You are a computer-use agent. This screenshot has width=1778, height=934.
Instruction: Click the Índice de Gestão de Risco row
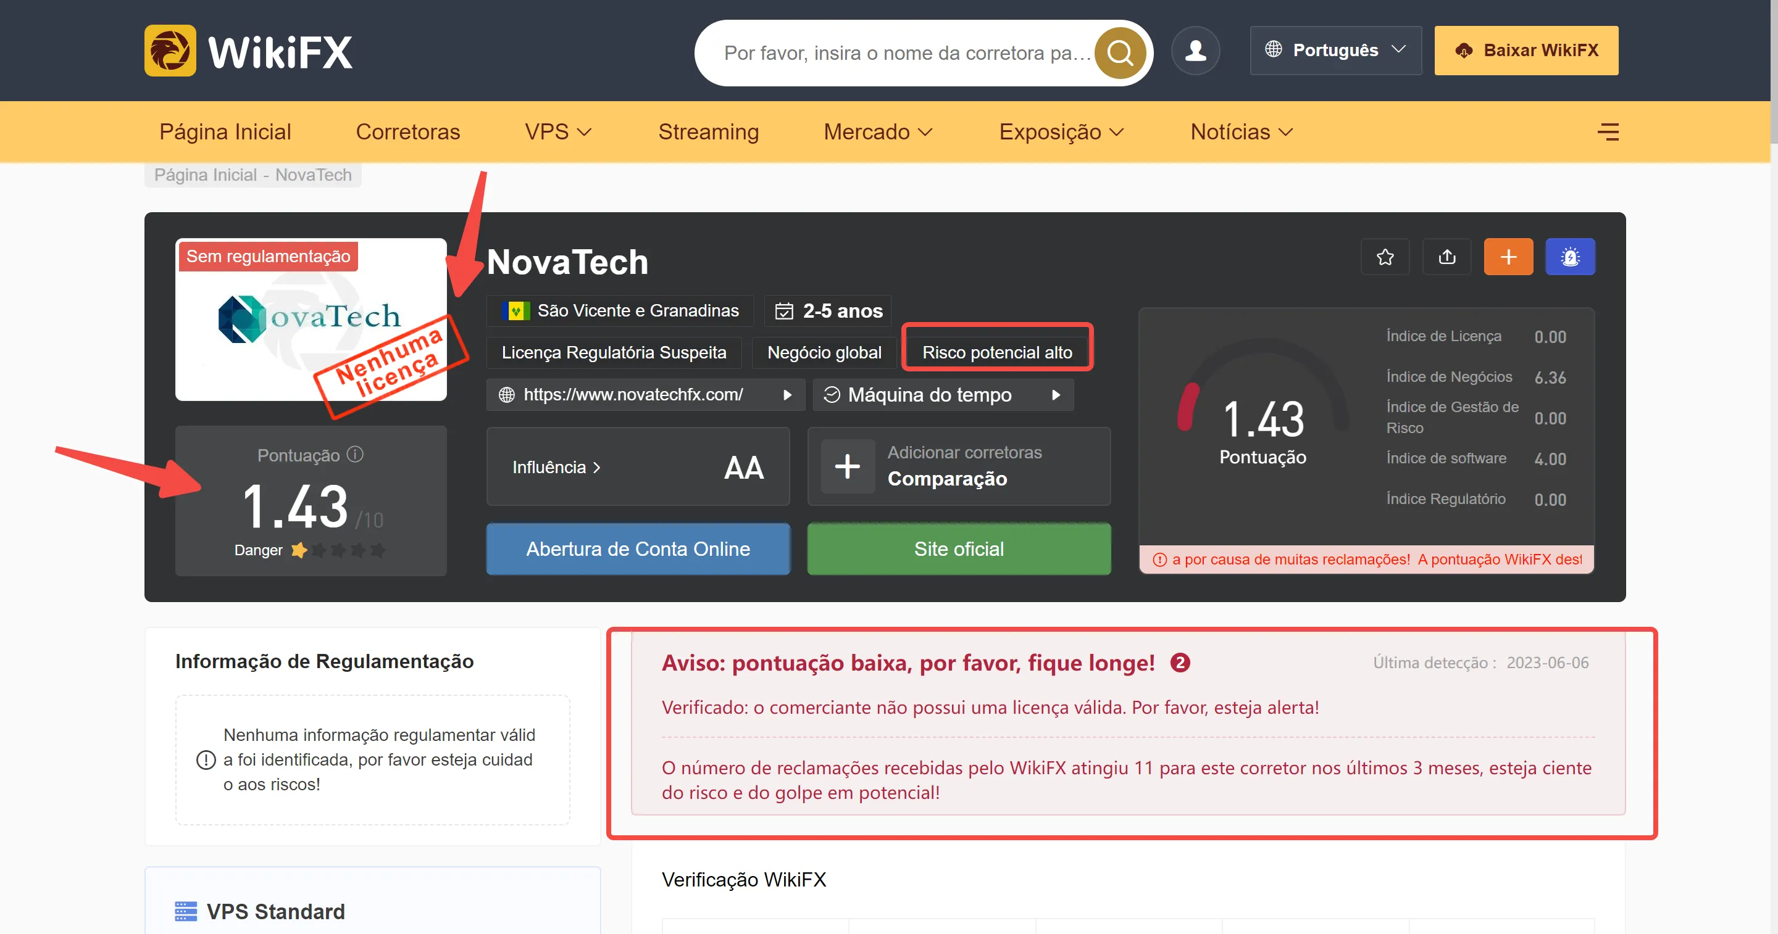(x=1475, y=418)
